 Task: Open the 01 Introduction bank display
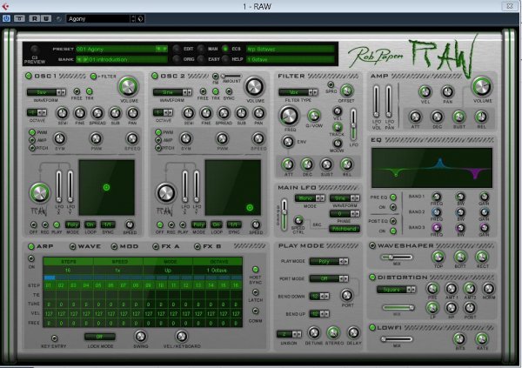pyautogui.click(x=122, y=59)
